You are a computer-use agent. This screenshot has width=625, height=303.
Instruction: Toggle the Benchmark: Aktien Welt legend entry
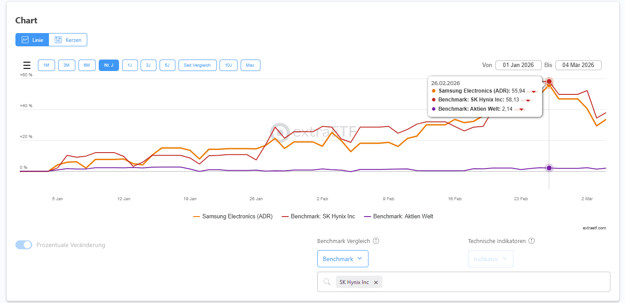coord(398,217)
